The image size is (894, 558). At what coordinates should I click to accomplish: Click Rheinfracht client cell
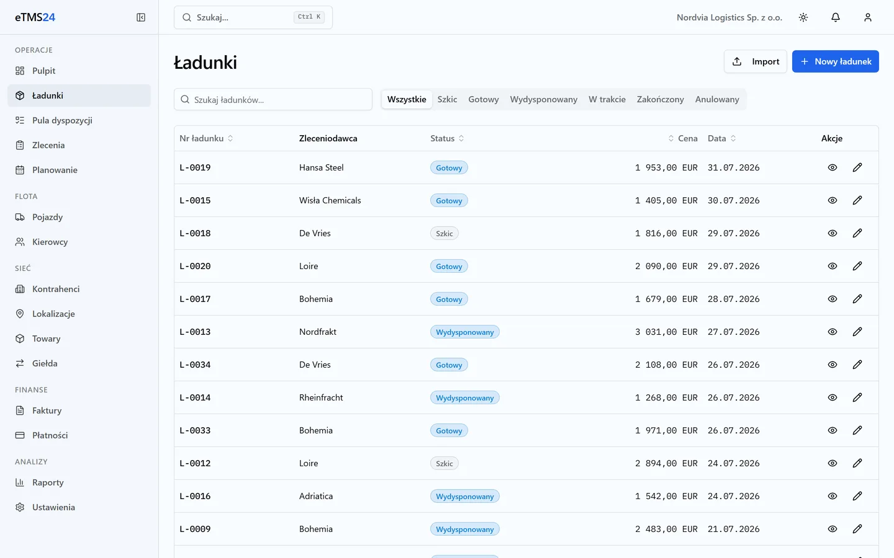(x=321, y=397)
